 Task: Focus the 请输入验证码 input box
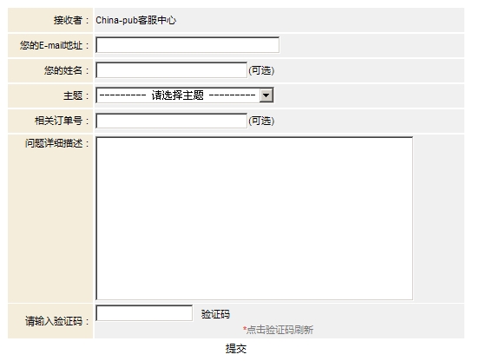144,313
